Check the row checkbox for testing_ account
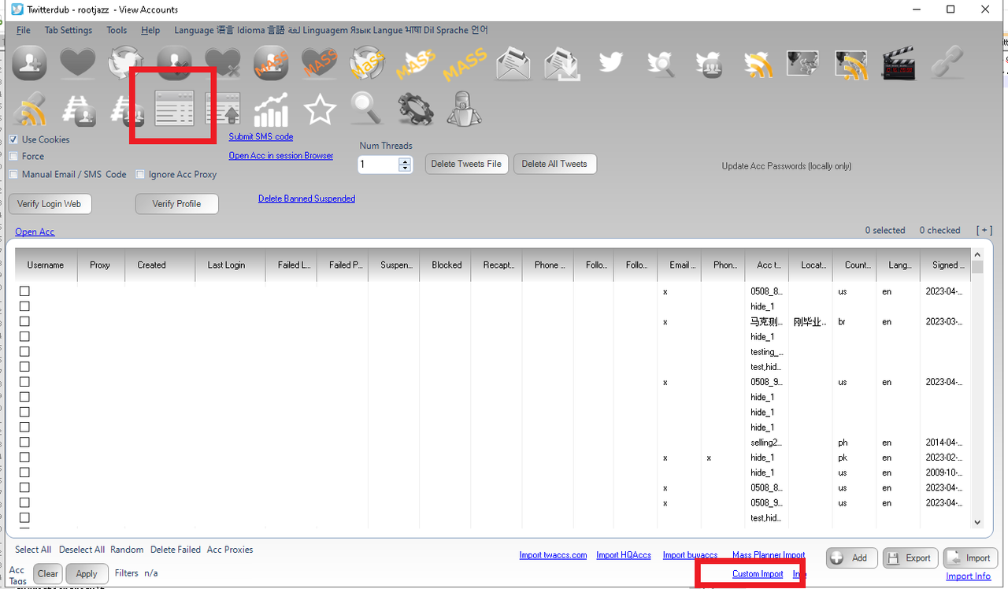1008x589 pixels. (24, 351)
